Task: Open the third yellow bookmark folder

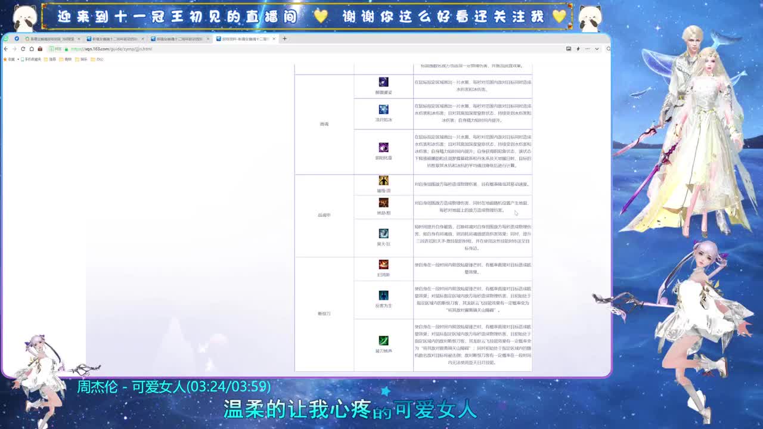Action: tap(81, 59)
